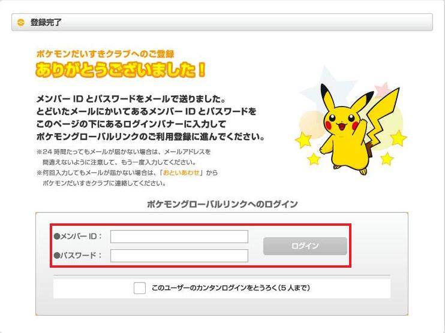Click the Poké Ball icon beside 登録完了

point(22,23)
